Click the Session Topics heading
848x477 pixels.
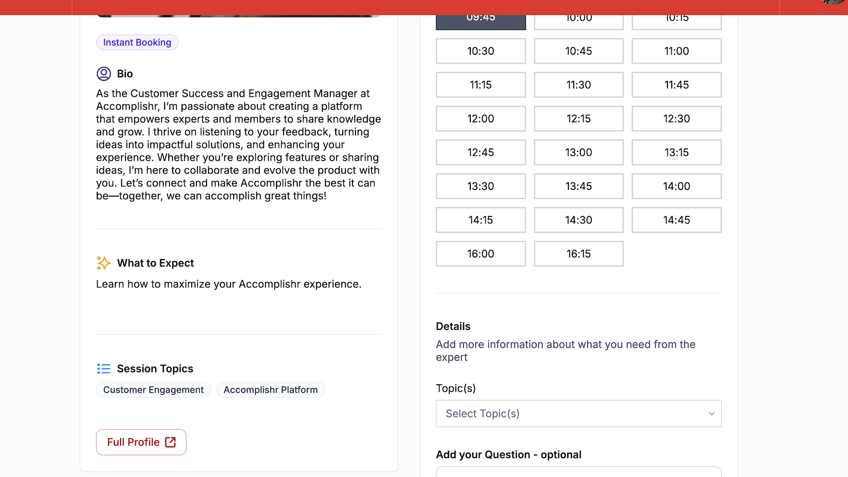click(x=155, y=369)
